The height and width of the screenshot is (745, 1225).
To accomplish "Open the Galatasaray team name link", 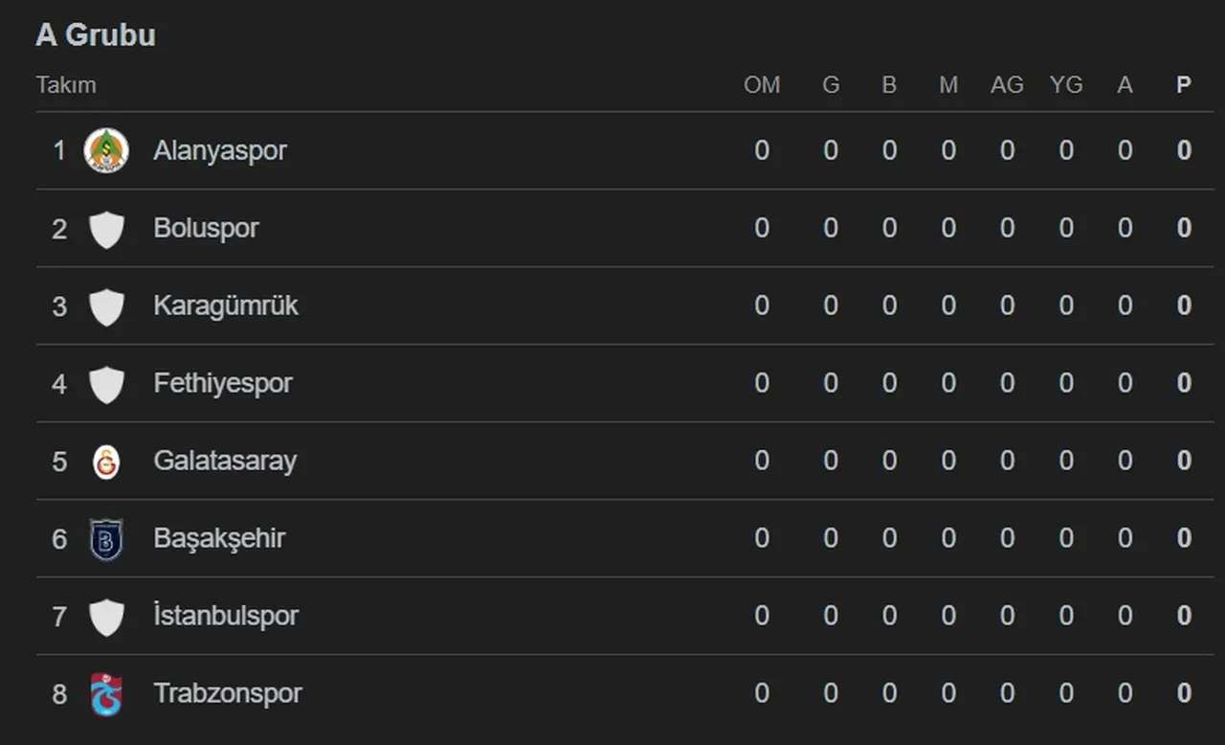I will pyautogui.click(x=225, y=462).
